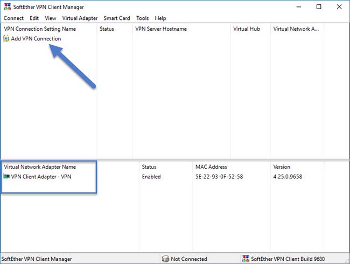Sort by VPN Server Hostname column
Image resolution: width=350 pixels, height=264 pixels.
pos(181,29)
